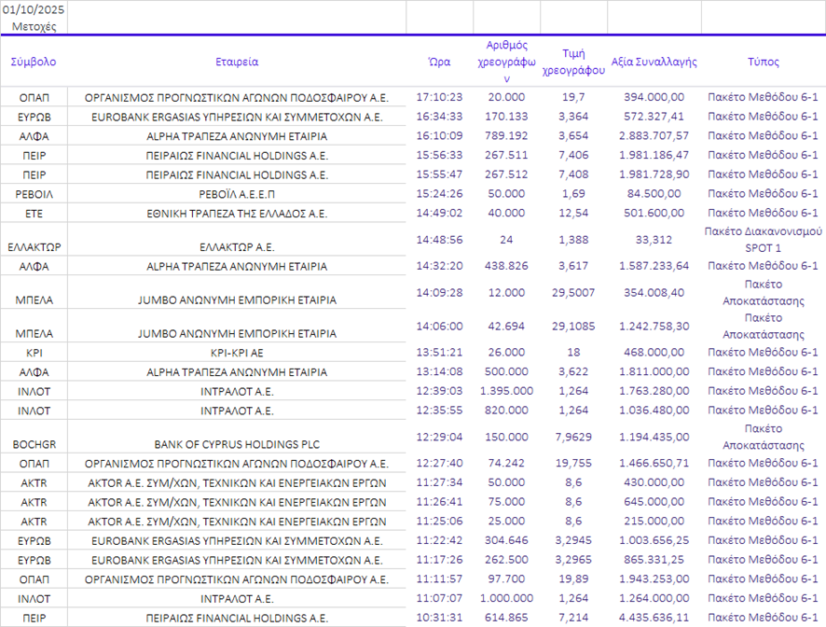Select the price cell 7,9629
Screen dimensions: 826x627
(x=573, y=437)
